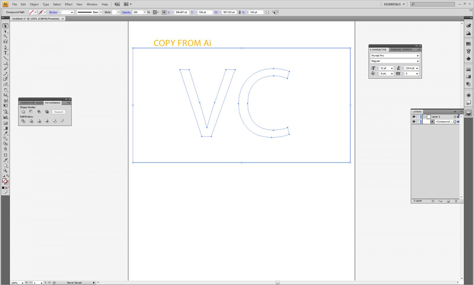This screenshot has height=285, width=474.
Task: Collapse the Layer 1 disclosure triangle
Action: pos(425,117)
